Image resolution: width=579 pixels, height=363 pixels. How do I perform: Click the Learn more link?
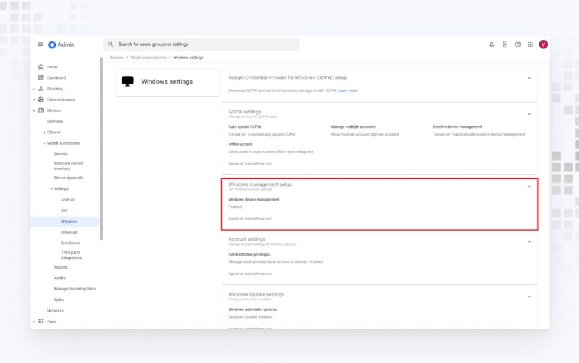(348, 90)
